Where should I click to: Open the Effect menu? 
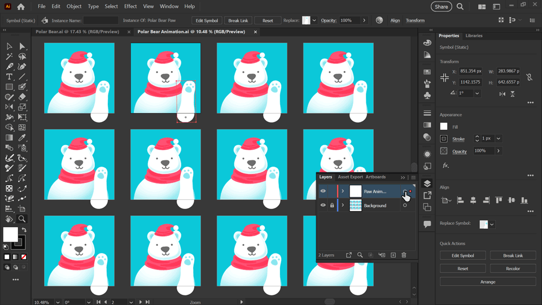click(x=130, y=6)
